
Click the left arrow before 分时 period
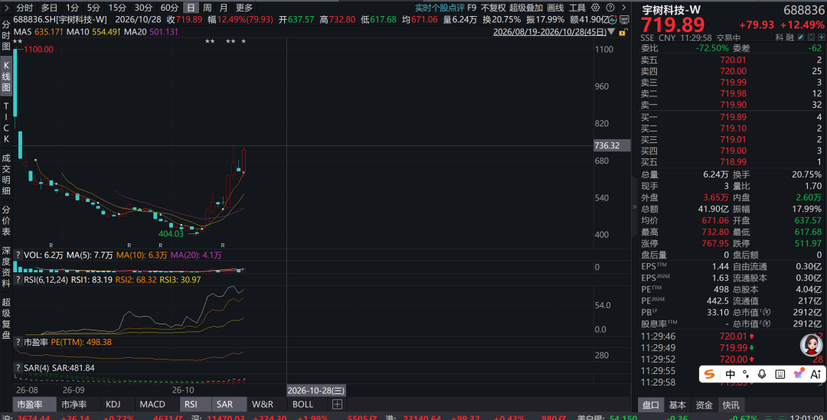coord(6,8)
